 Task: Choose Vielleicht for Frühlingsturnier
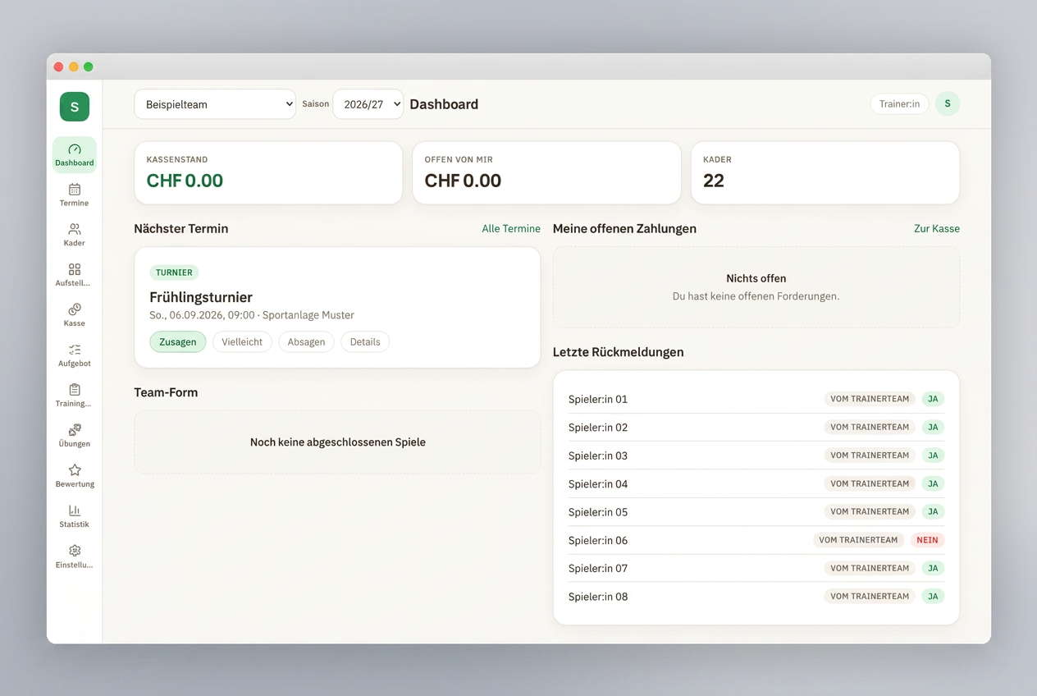click(242, 341)
